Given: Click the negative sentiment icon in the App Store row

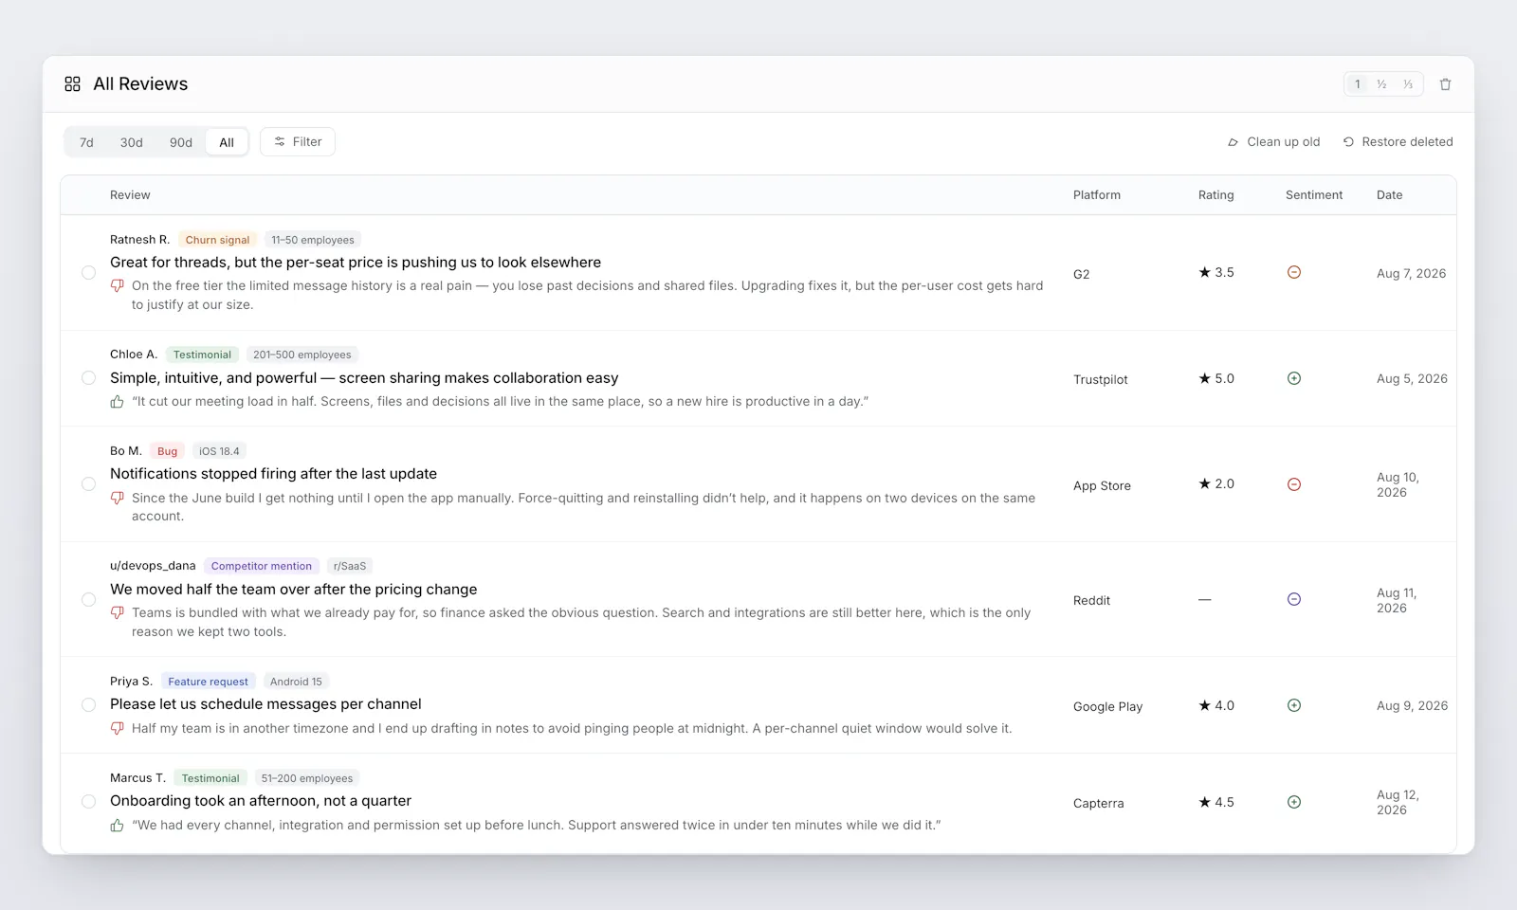Looking at the screenshot, I should tap(1294, 484).
